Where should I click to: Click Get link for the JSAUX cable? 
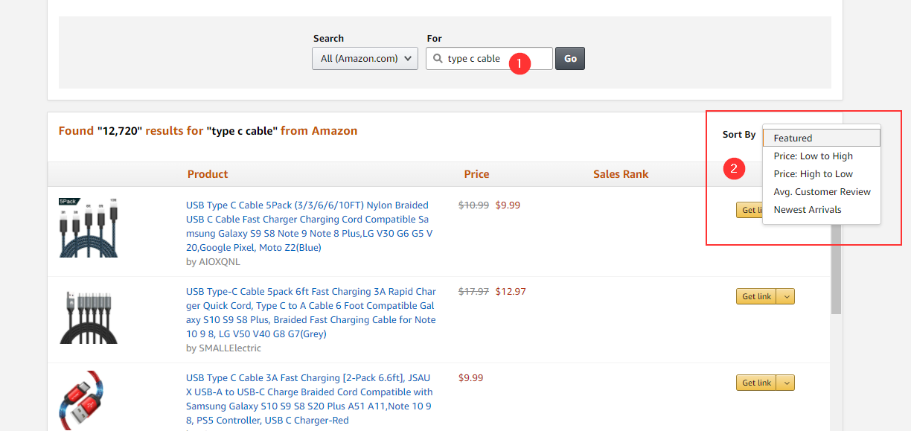756,383
